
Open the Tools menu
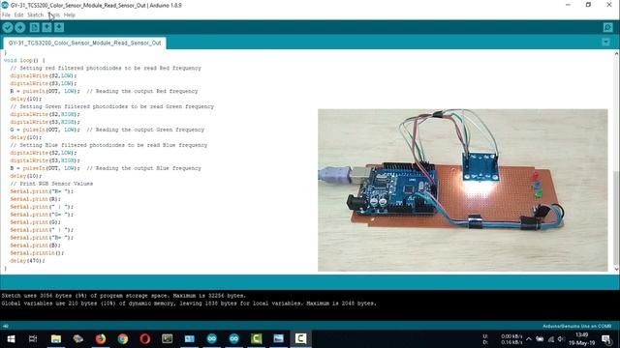click(x=54, y=15)
